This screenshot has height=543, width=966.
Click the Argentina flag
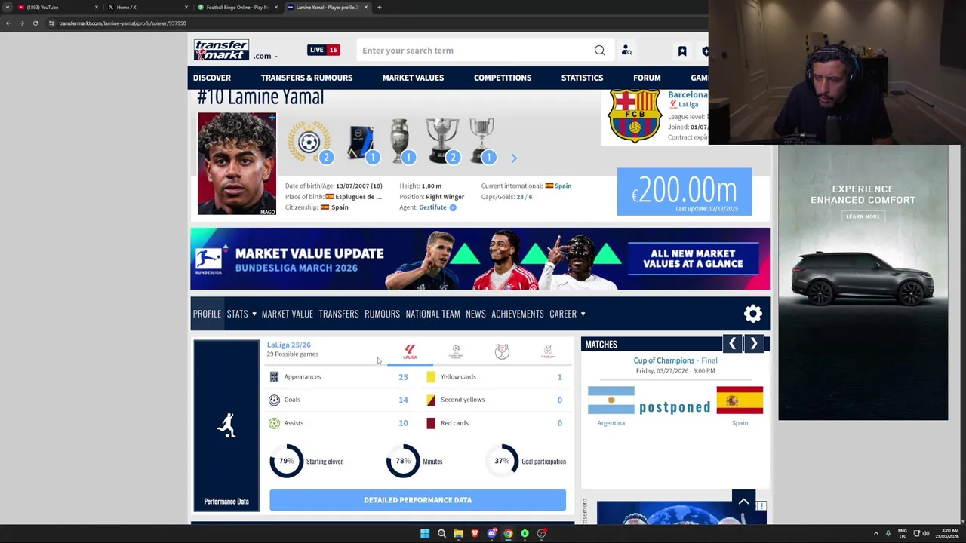pyautogui.click(x=611, y=400)
